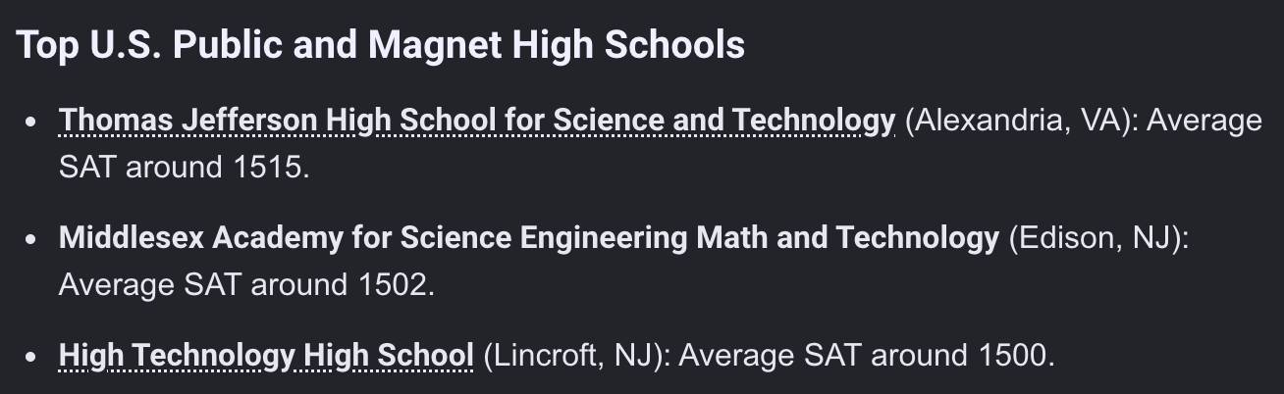Click the (Edison, NJ) location text

coord(1098,238)
